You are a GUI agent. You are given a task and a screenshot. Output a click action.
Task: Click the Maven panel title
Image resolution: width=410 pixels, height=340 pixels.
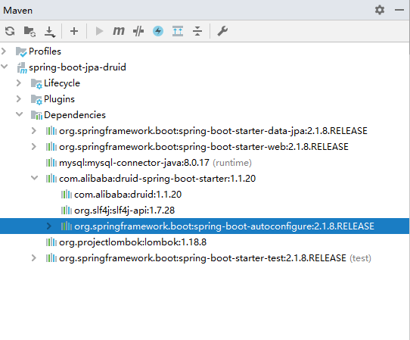click(x=18, y=11)
